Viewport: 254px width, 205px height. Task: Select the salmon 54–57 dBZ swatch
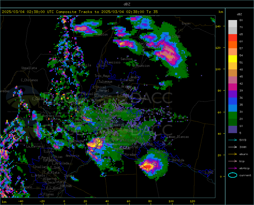pyautogui.click(x=233, y=52)
